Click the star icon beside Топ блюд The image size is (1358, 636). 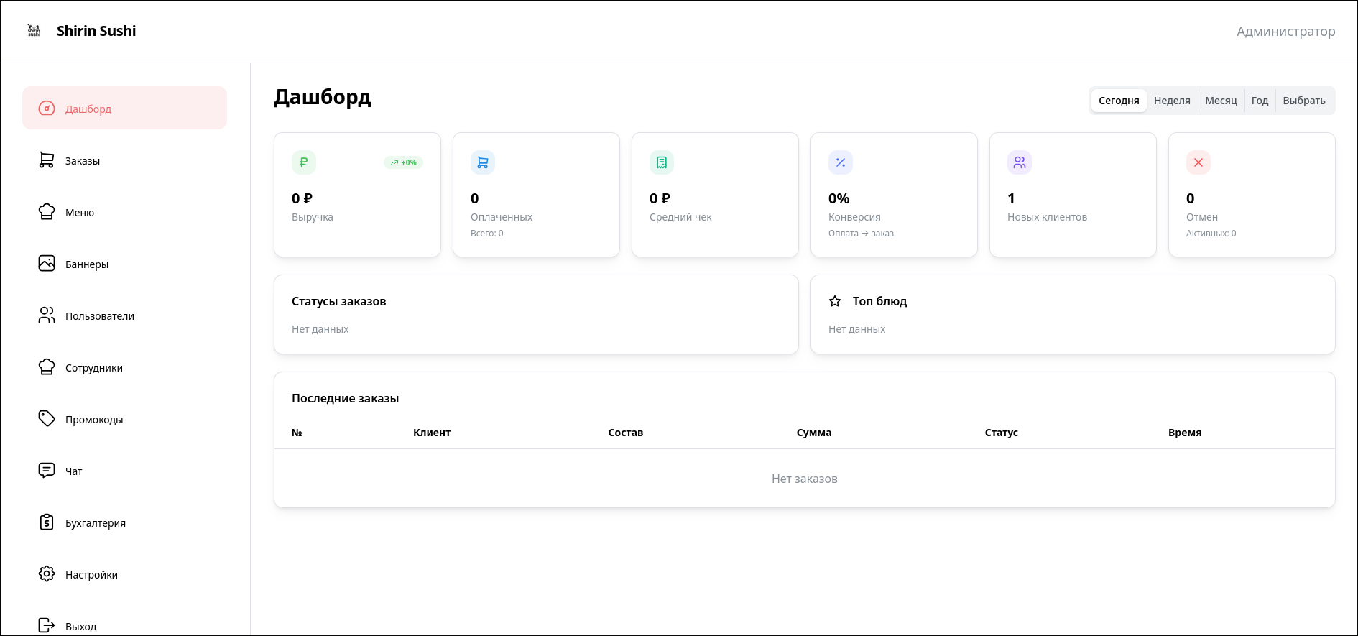point(835,301)
